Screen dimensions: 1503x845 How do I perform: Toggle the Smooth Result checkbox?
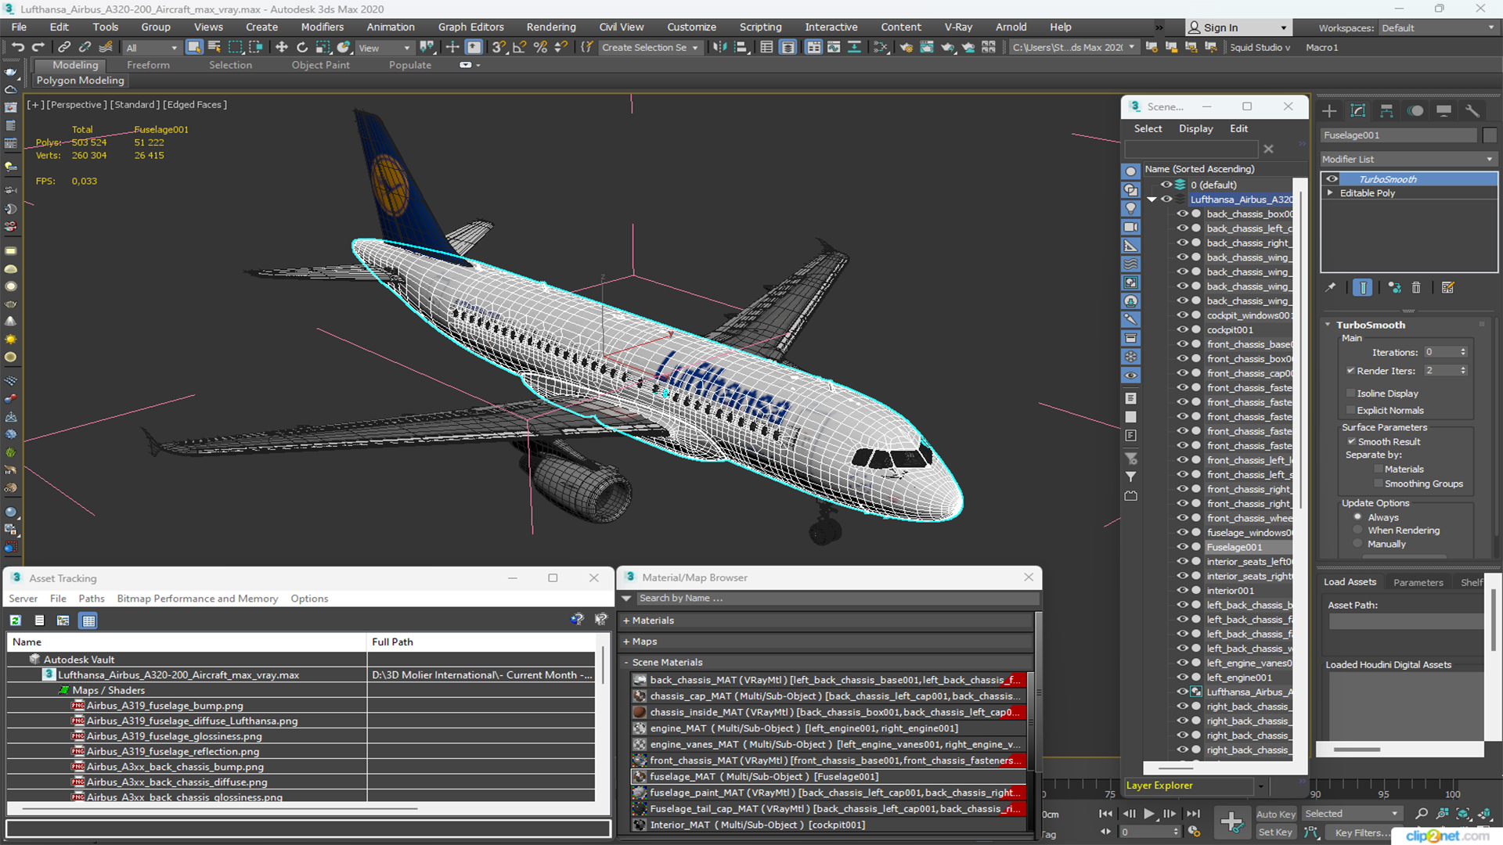[1351, 442]
